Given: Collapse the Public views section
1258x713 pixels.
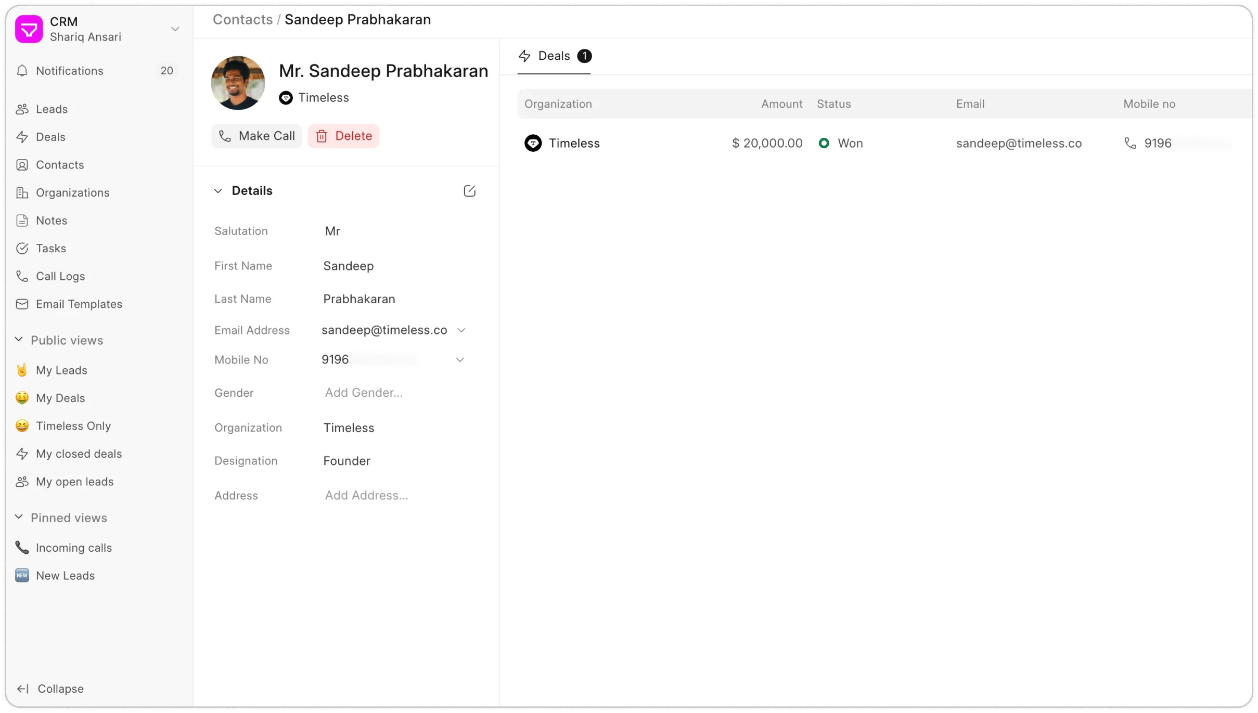Looking at the screenshot, I should click(19, 340).
